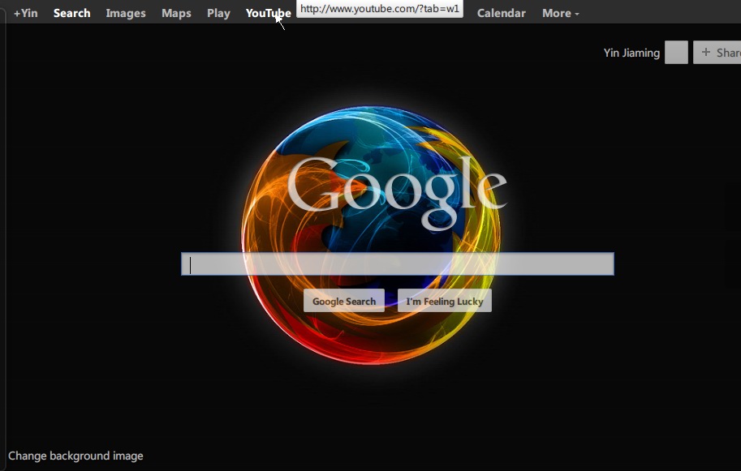Select Search in the top navigation bar

click(x=72, y=13)
